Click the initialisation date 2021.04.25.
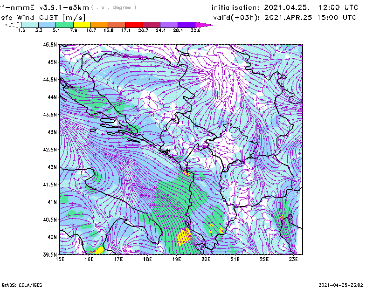 (x=287, y=7)
